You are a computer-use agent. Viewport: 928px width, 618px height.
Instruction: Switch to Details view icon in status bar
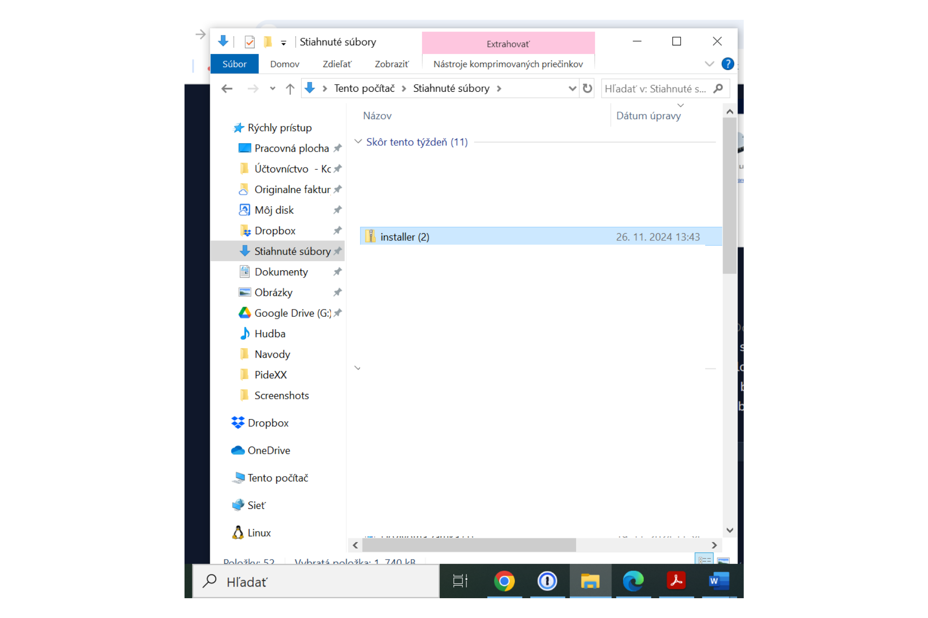tap(704, 560)
